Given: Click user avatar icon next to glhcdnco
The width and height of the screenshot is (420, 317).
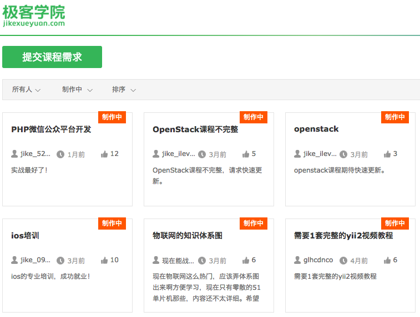Looking at the screenshot, I should coord(297,260).
